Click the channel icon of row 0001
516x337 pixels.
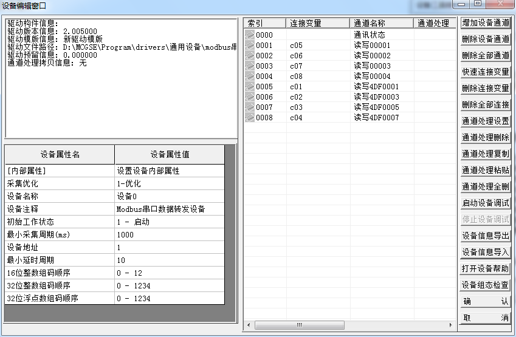coord(250,46)
